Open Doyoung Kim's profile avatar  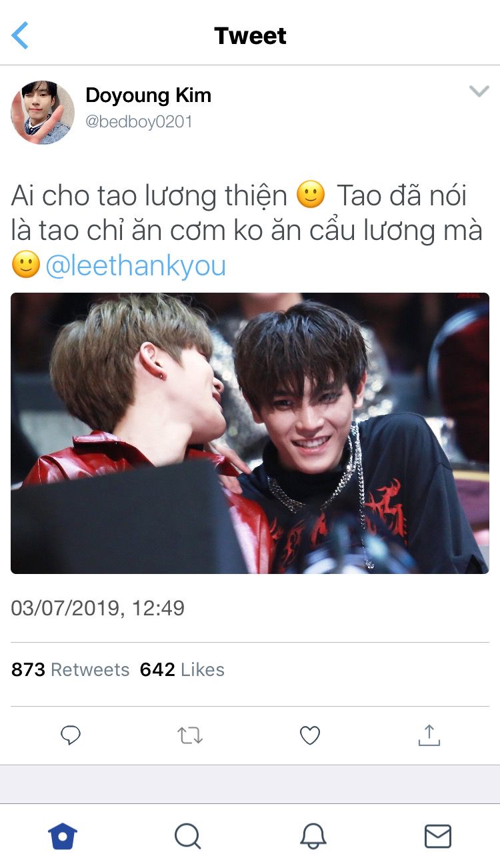click(x=43, y=113)
